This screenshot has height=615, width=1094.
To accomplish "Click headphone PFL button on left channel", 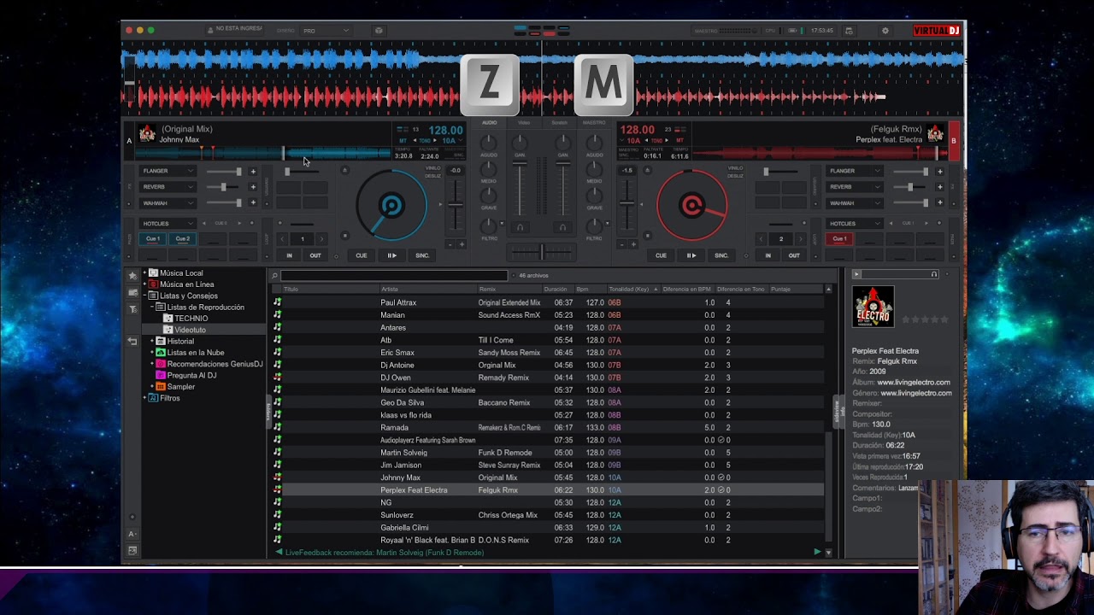I will (x=520, y=227).
